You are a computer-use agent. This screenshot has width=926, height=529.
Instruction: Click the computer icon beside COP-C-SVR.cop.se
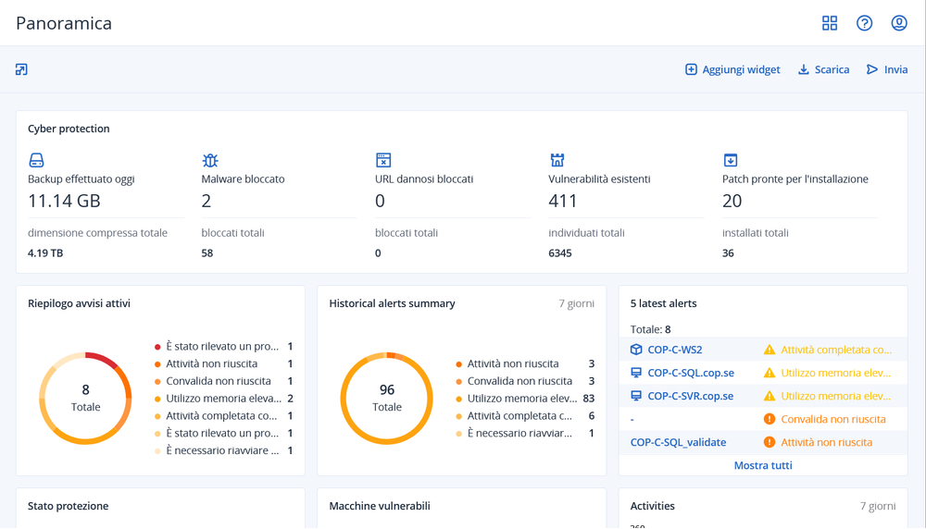point(636,396)
